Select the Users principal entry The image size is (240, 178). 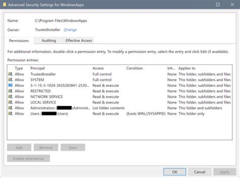[x=49, y=114]
